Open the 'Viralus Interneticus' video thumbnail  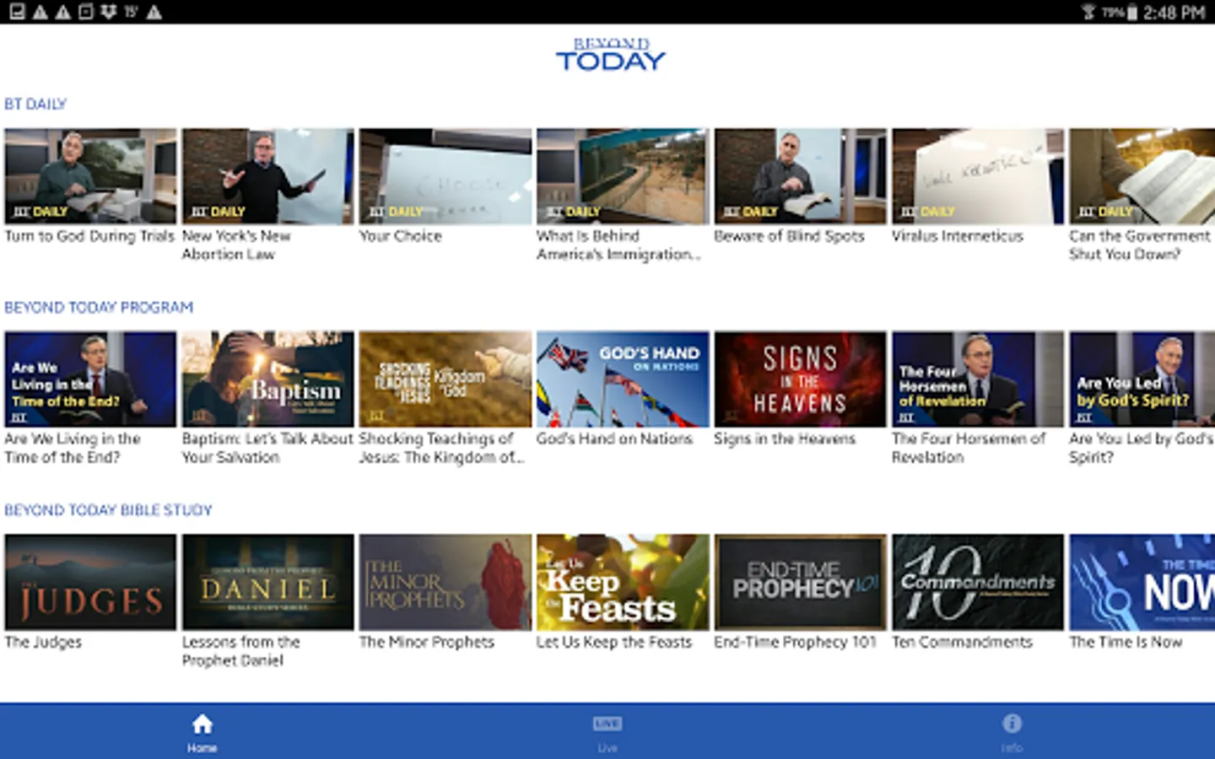point(979,176)
